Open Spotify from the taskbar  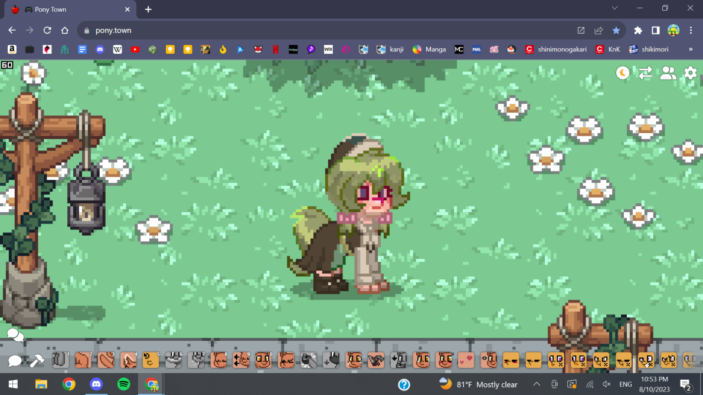pos(124,384)
